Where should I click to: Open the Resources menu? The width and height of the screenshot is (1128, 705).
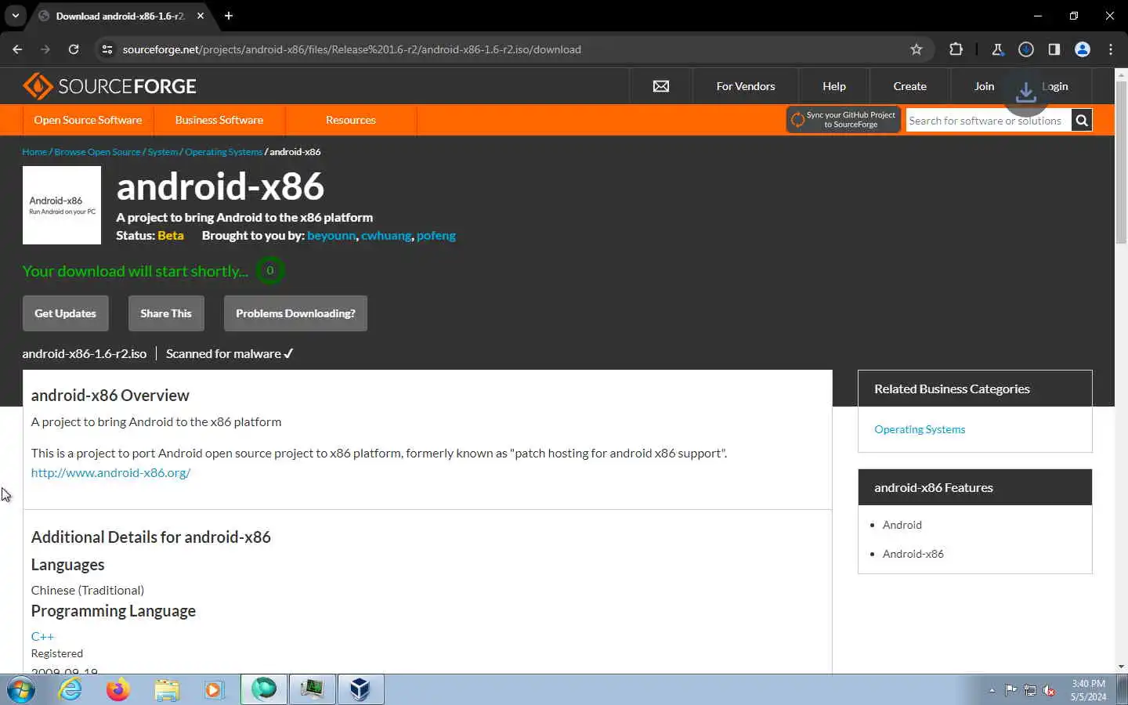pos(351,120)
